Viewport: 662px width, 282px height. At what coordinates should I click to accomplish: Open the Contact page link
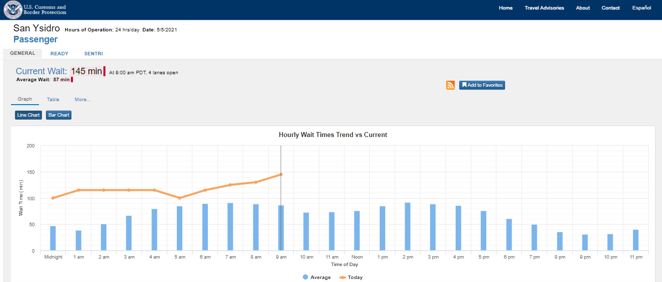tap(611, 8)
